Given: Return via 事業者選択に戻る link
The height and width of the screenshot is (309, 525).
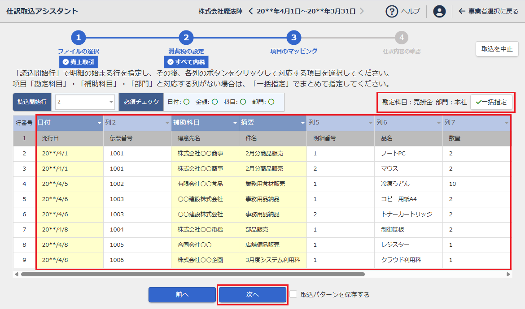Looking at the screenshot, I should click(489, 11).
